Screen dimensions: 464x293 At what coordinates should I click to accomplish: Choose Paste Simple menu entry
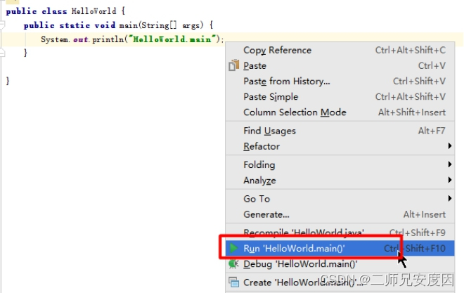340,97
